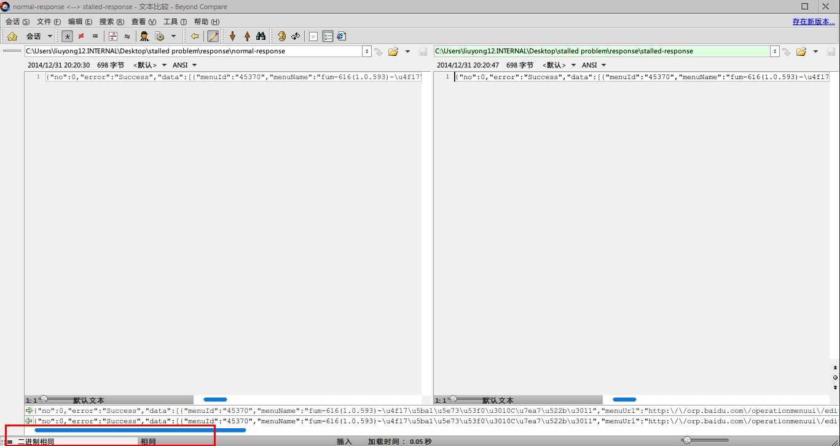This screenshot has height=446, width=840.
Task: Click line 1 in right pane text
Action: (x=642, y=77)
